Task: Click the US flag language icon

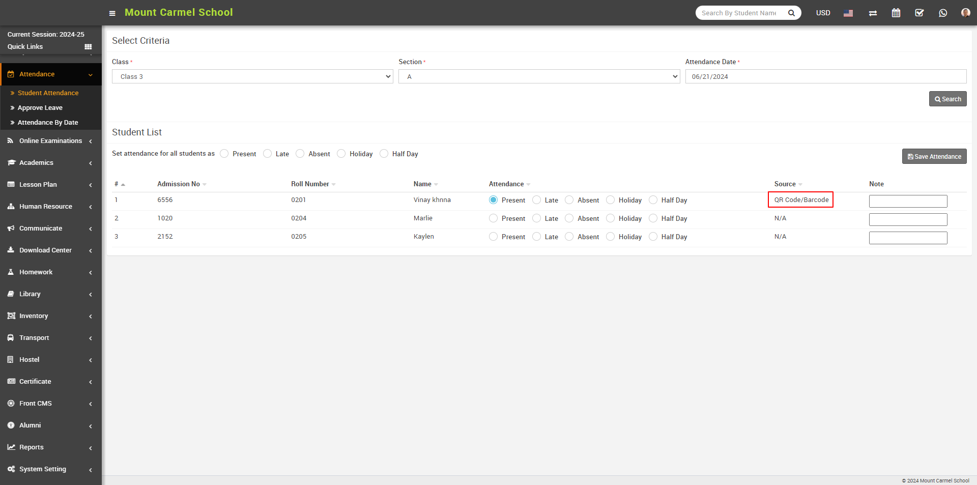Action: (x=848, y=13)
